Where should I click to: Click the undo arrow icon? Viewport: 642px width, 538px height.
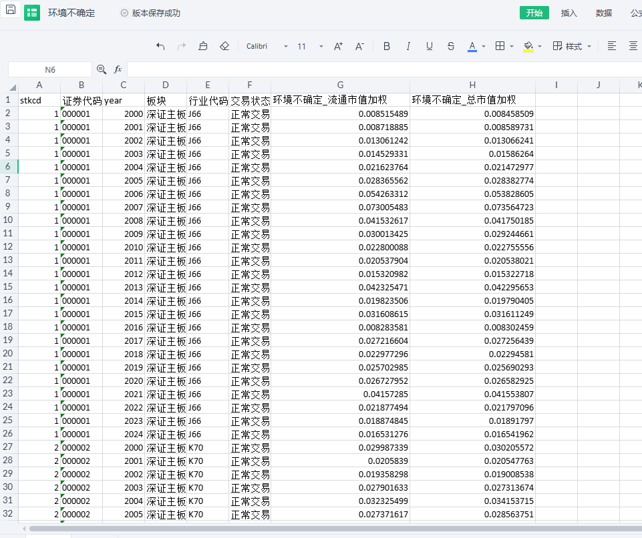[x=160, y=46]
